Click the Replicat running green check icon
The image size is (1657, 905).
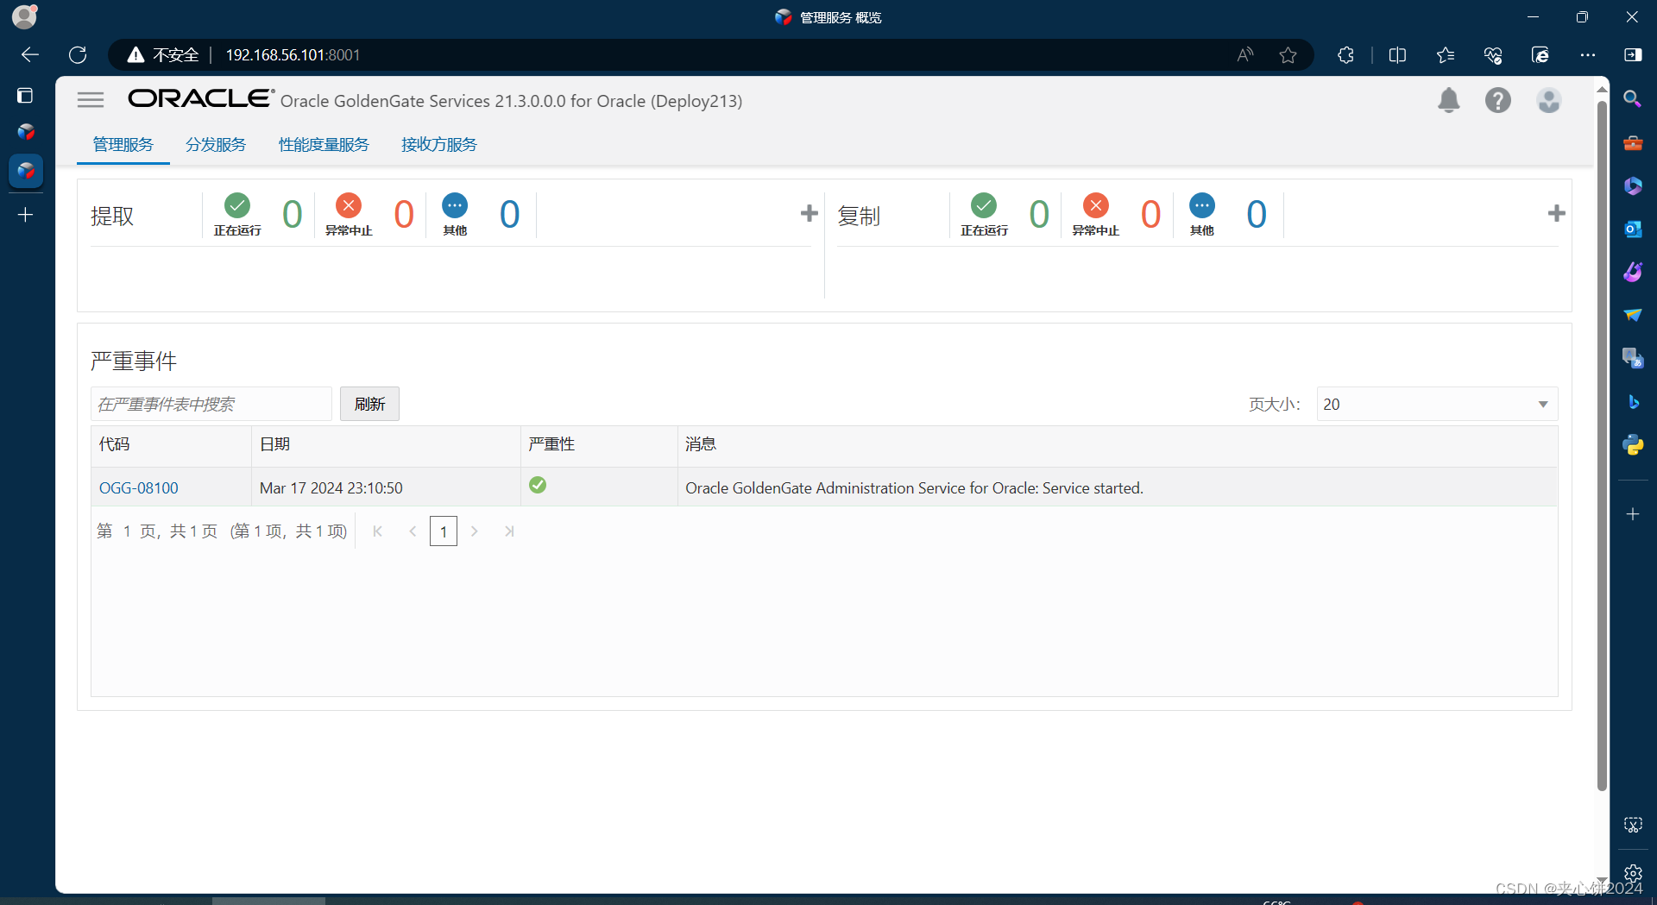click(x=984, y=205)
